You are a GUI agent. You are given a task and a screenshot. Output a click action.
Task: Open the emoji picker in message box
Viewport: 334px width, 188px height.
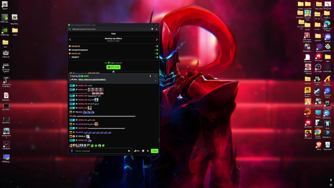pos(129,151)
